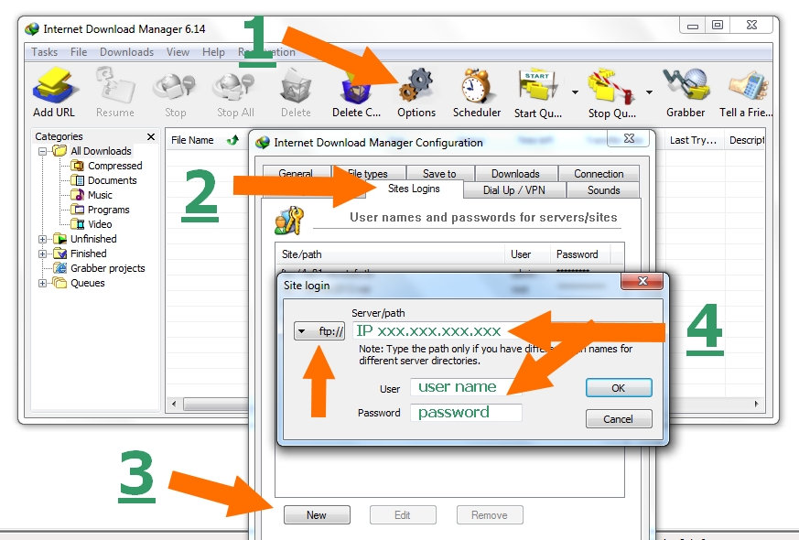Switch to the File types tab
The image size is (799, 540).
coord(368,174)
